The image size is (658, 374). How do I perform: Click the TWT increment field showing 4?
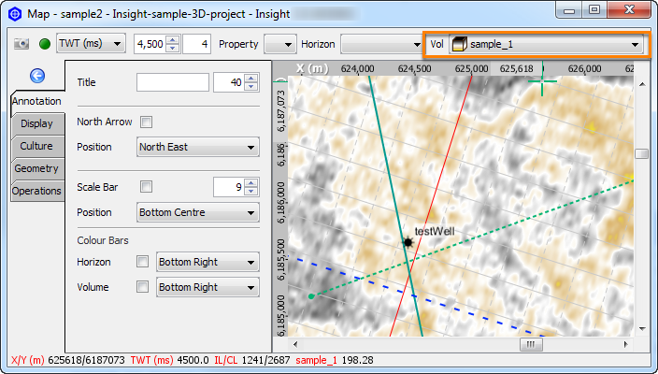tap(196, 44)
